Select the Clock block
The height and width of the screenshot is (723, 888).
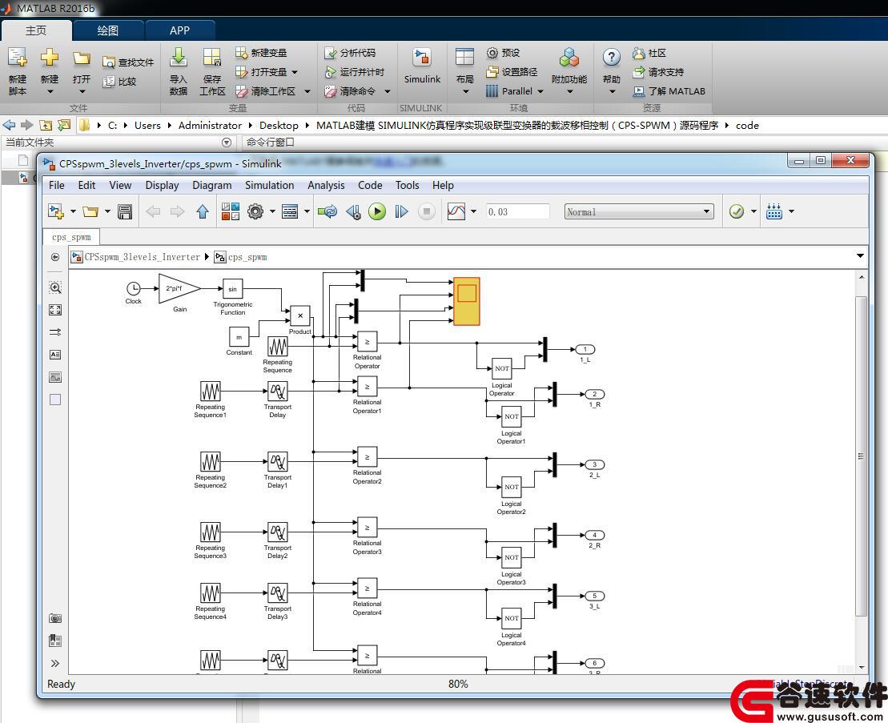click(x=133, y=289)
